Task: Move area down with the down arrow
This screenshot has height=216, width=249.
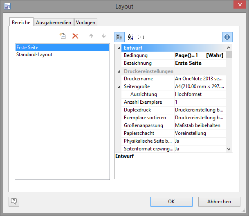Action: tap(103, 36)
